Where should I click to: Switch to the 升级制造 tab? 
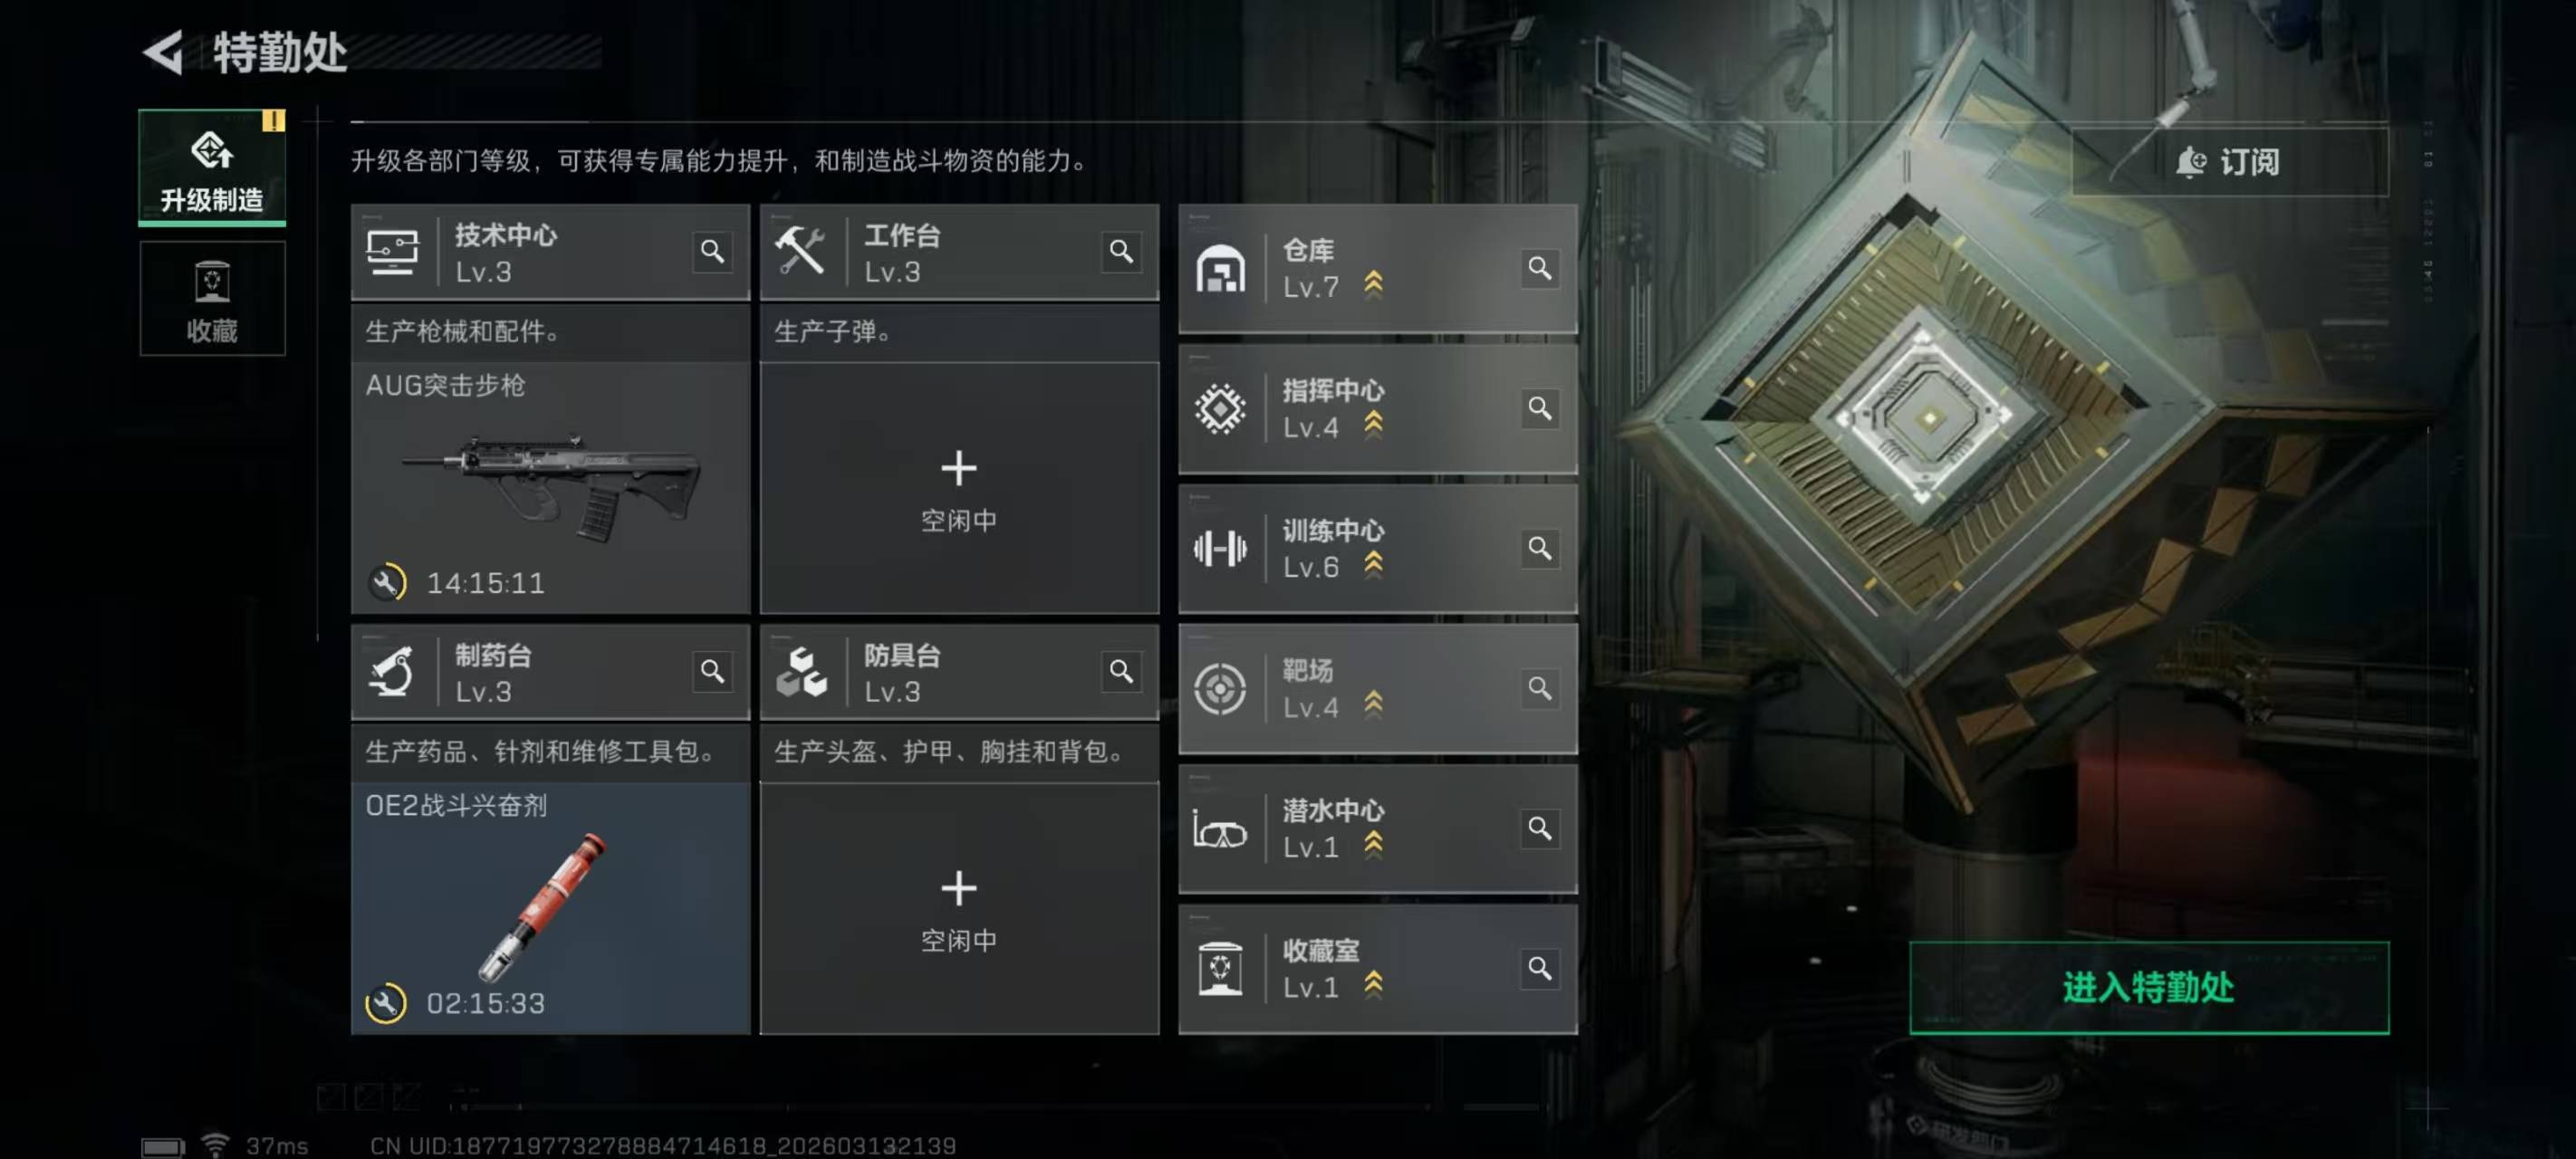tap(212, 167)
